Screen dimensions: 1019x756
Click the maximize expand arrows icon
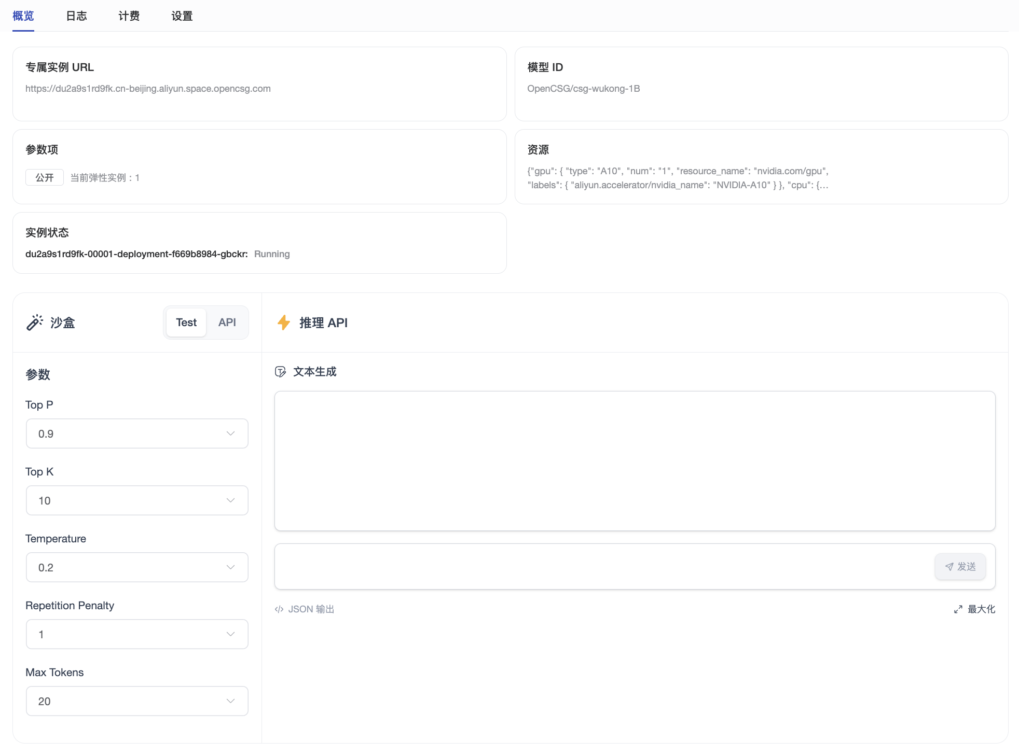(958, 609)
